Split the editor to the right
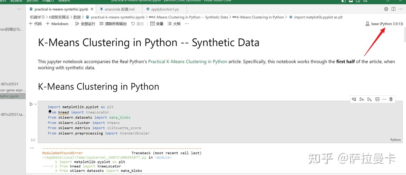 pyautogui.click(x=393, y=9)
